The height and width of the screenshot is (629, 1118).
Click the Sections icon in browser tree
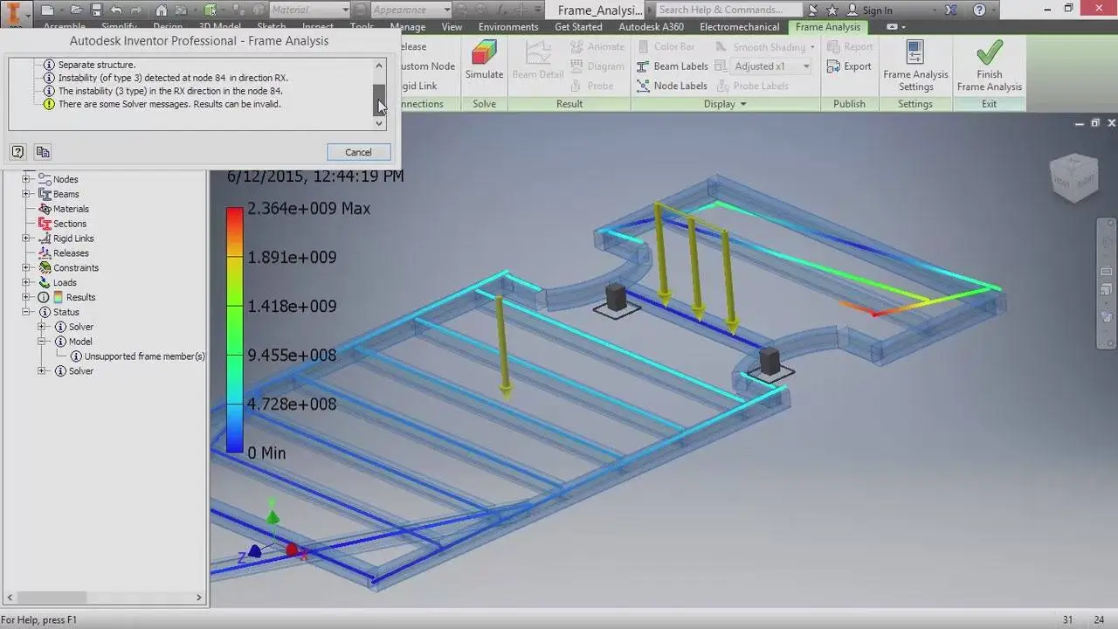tap(45, 224)
